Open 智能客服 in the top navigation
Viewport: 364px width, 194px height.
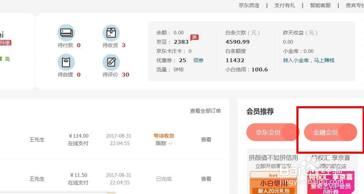tap(320, 5)
